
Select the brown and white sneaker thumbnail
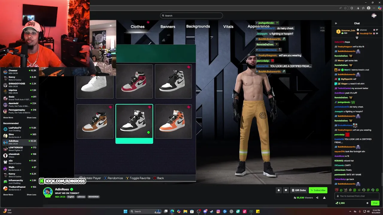(x=95, y=121)
